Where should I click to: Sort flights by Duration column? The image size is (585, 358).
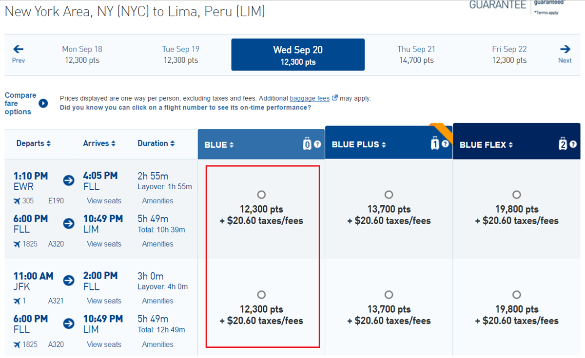click(x=156, y=143)
